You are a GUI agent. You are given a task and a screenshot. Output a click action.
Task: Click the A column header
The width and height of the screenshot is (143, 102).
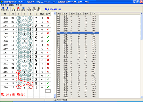[x=19, y=14]
